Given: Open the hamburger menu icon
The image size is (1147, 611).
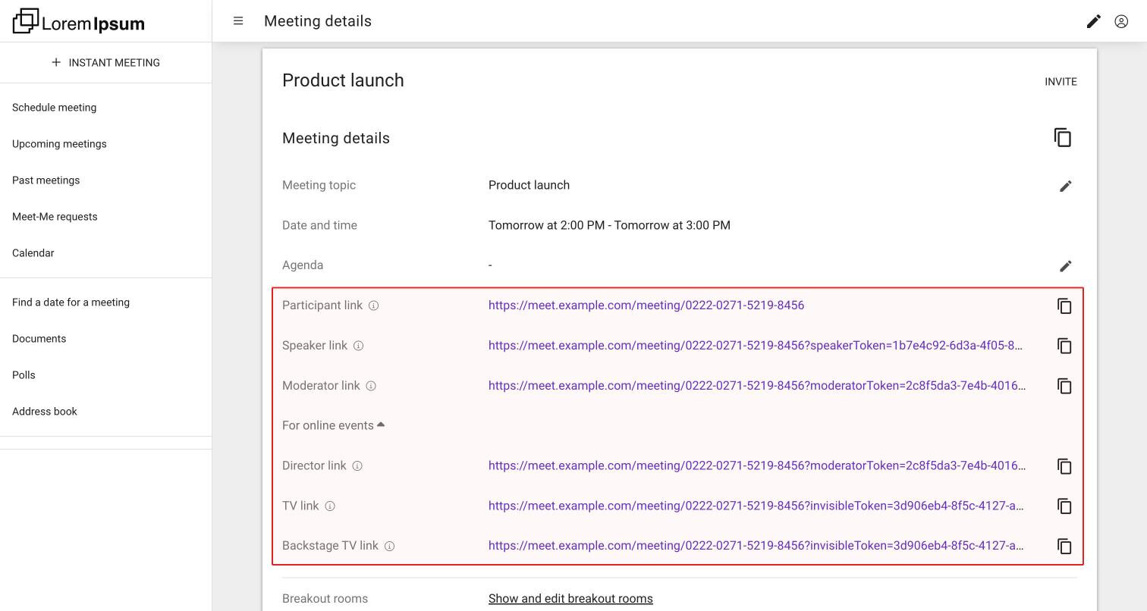Looking at the screenshot, I should coord(238,21).
